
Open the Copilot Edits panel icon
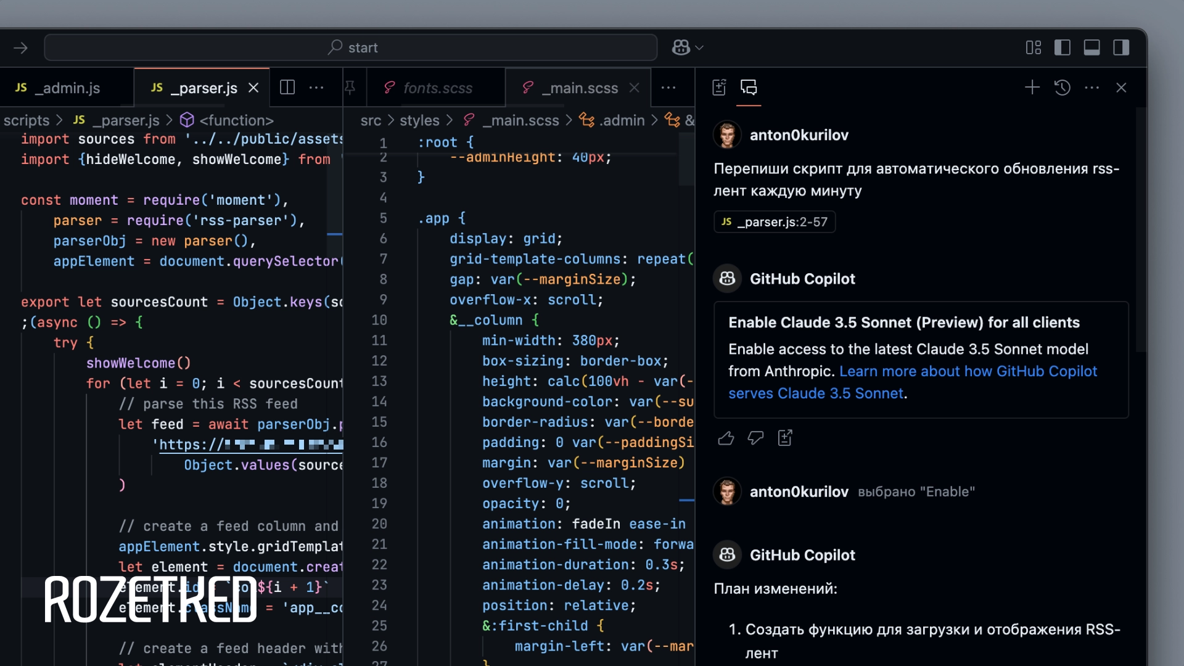pos(719,88)
